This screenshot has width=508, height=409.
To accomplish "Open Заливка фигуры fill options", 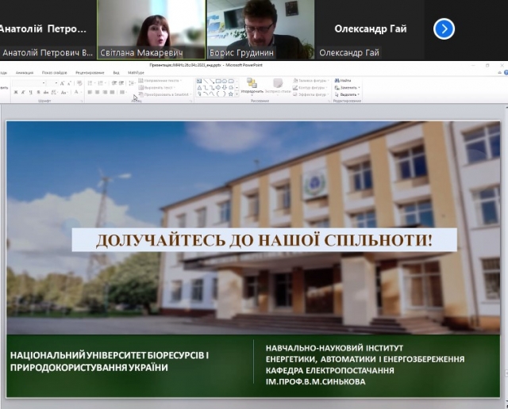I will click(x=311, y=81).
